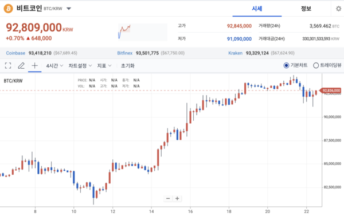Switch to the 정보 tab
Screen dimensions: 344x216
pyautogui.click(x=306, y=9)
